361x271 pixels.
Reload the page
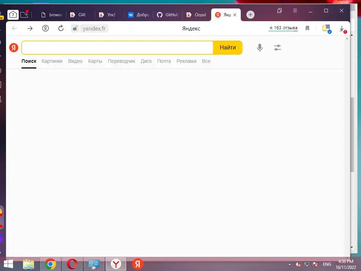pyautogui.click(x=61, y=28)
